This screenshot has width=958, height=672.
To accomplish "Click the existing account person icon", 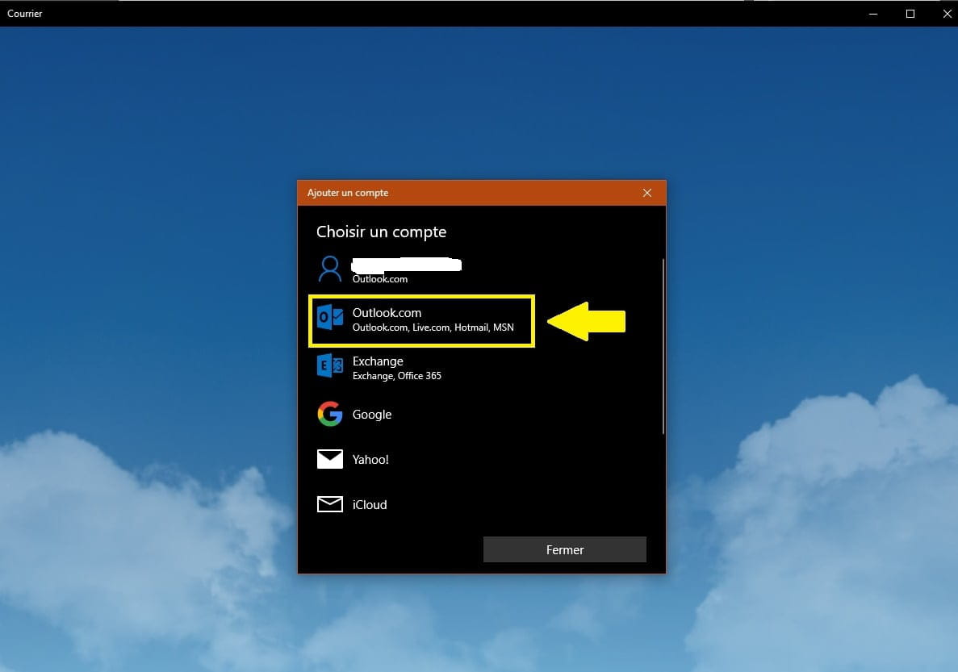I will tap(330, 269).
